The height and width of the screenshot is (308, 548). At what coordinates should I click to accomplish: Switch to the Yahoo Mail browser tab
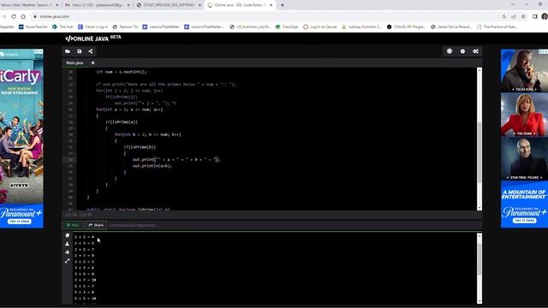[x=28, y=5]
